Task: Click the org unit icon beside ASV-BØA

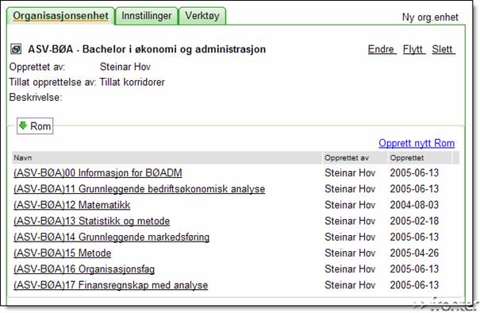Action: (16, 49)
